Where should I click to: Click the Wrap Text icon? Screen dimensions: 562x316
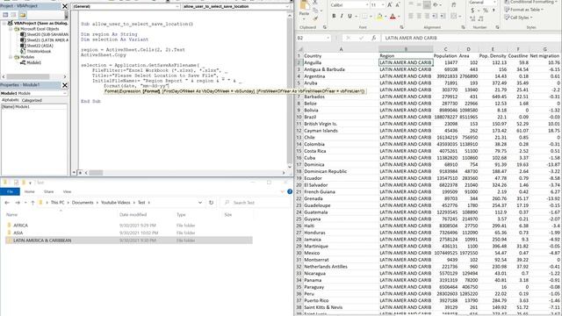pyautogui.click(x=454, y=5)
